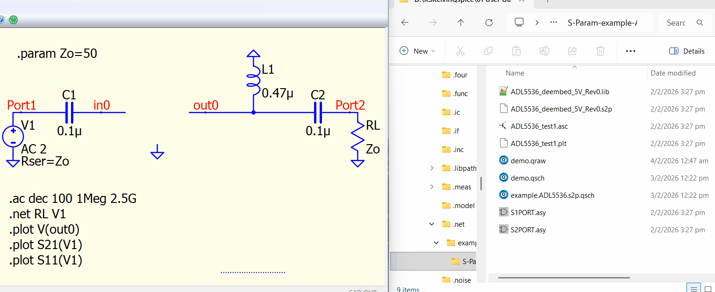Switch to the details list view
Screen dimensions: 715x292
tap(694, 289)
